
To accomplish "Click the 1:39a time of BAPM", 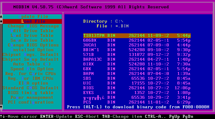I will pos(184,74).
